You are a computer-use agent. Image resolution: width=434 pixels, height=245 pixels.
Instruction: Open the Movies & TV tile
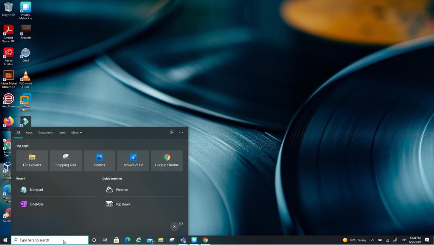coord(133,161)
